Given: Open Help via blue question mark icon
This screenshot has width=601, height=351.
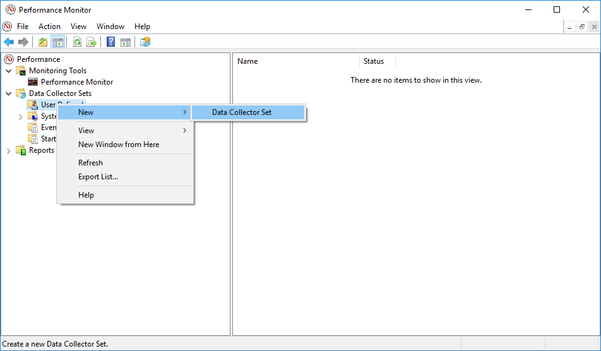Looking at the screenshot, I should tap(110, 42).
